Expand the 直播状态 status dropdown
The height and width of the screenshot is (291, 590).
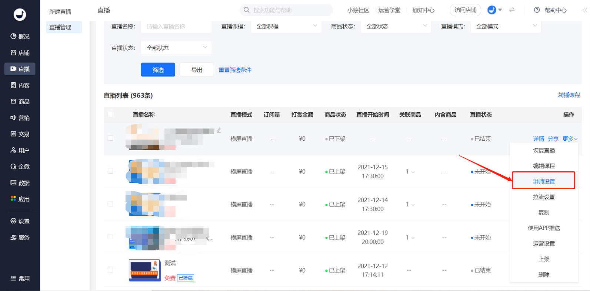tap(176, 48)
